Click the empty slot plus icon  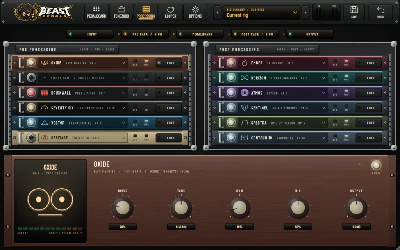(45, 78)
